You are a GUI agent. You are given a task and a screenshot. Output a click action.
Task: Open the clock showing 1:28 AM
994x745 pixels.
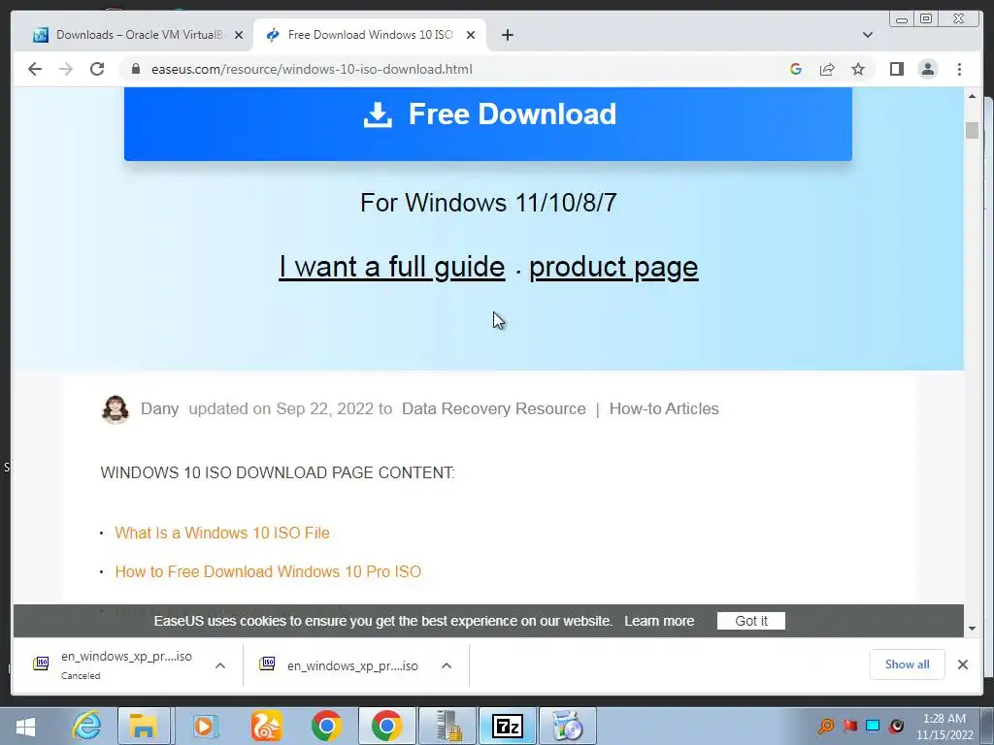[944, 727]
